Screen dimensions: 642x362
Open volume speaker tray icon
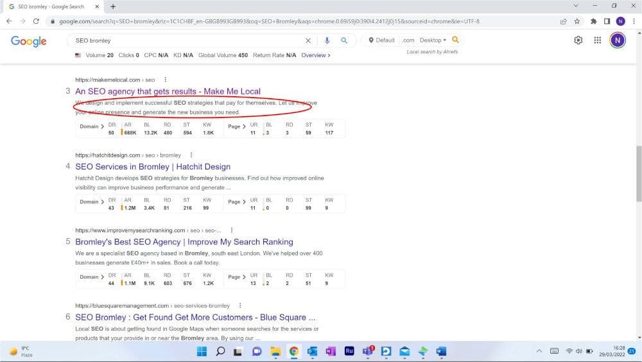[x=579, y=351]
